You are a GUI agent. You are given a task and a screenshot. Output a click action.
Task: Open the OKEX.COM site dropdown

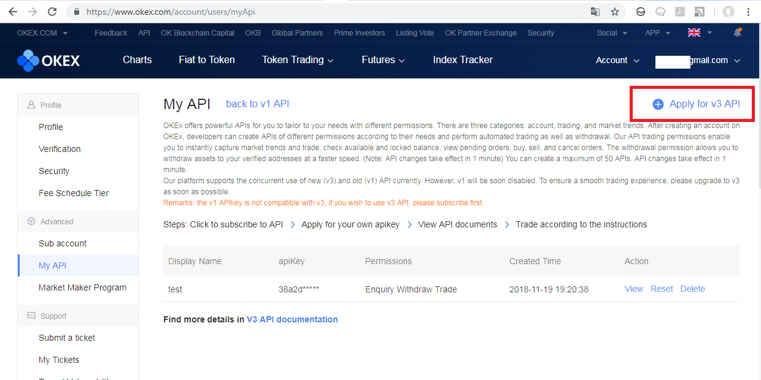click(42, 33)
